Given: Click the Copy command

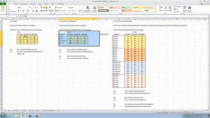Looking at the screenshot, I should (x=9, y=9).
